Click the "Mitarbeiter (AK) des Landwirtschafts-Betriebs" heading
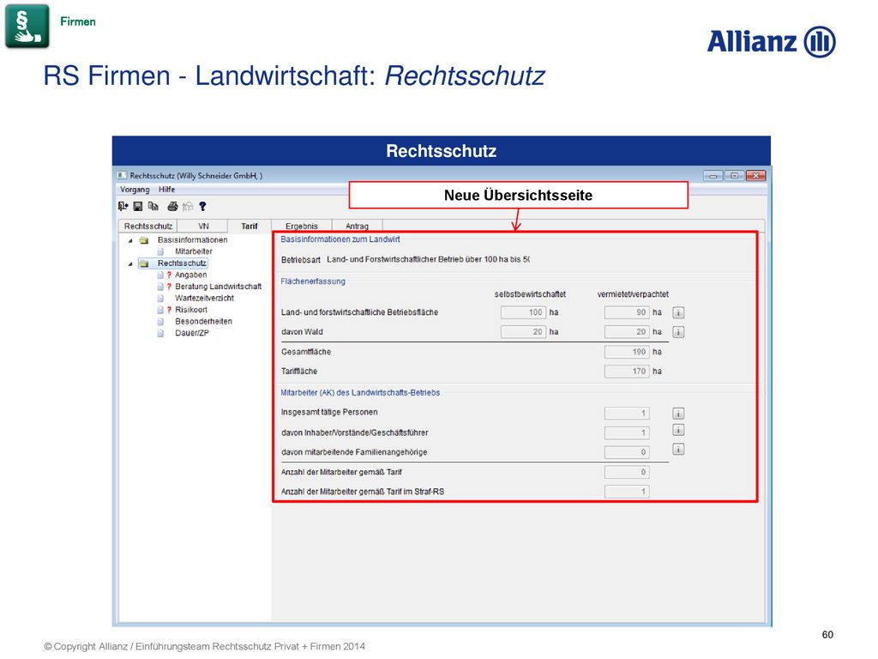This screenshot has width=878, height=659. pyautogui.click(x=360, y=393)
